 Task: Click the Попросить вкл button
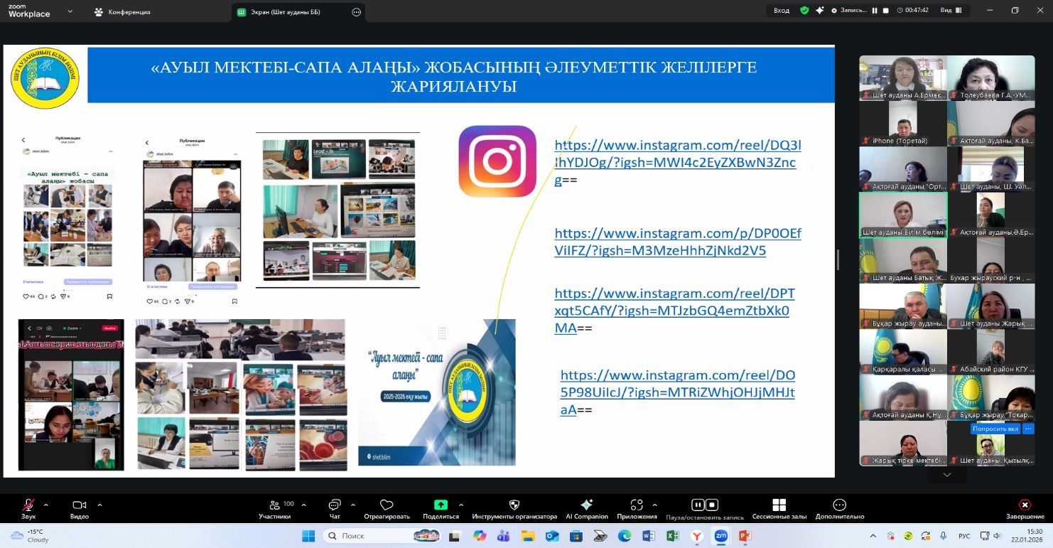(x=995, y=429)
